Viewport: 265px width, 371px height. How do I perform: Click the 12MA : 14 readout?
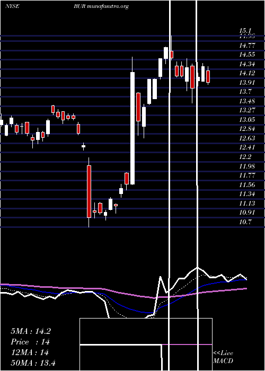30,352
